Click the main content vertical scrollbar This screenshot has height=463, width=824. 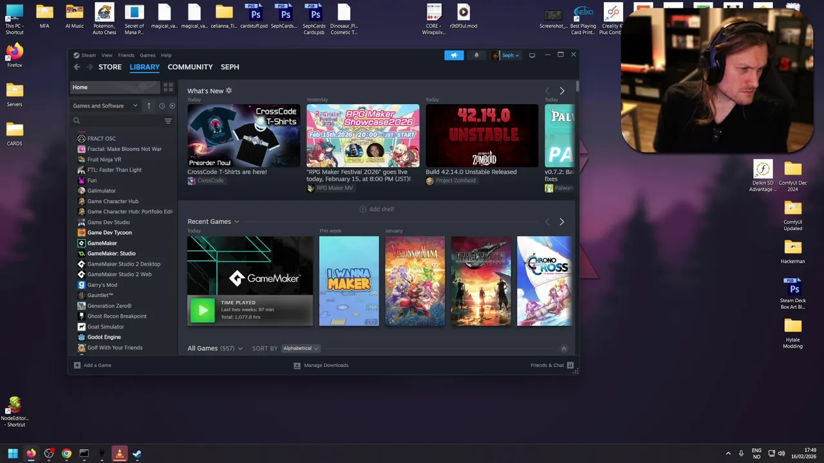click(577, 86)
